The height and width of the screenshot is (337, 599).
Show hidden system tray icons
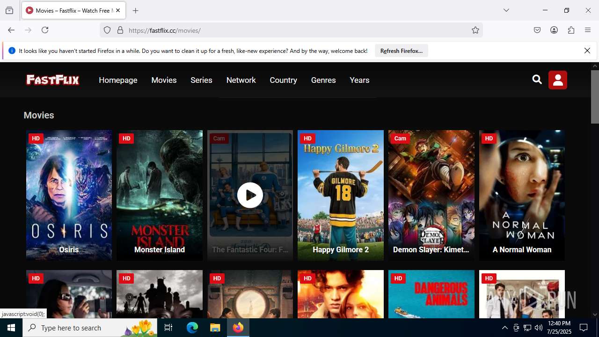504,328
